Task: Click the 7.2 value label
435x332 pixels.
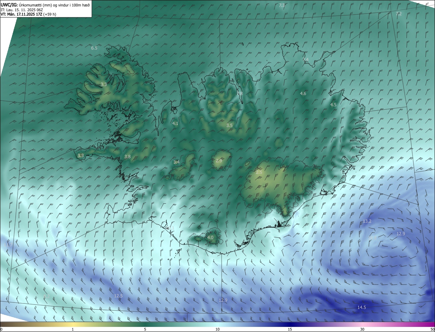Action: [x=399, y=14]
